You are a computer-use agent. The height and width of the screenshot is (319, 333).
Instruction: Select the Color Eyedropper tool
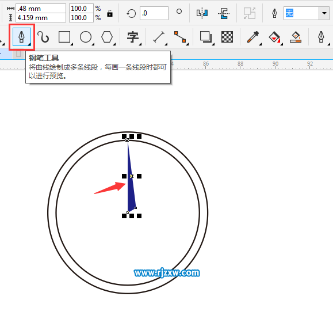click(x=253, y=37)
